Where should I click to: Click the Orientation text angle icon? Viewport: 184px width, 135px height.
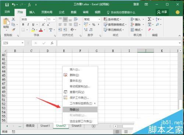coord(72,30)
